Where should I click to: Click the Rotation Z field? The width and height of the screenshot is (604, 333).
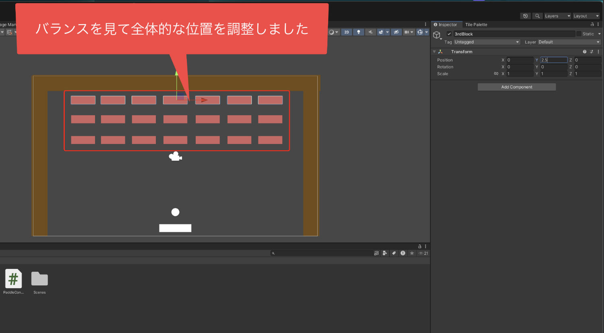coord(587,67)
